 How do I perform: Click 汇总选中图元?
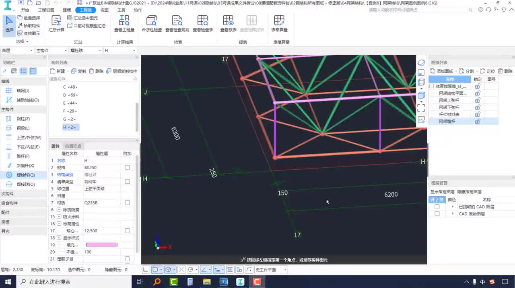click(82, 18)
